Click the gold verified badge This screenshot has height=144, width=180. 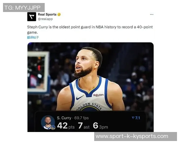tap(59, 14)
